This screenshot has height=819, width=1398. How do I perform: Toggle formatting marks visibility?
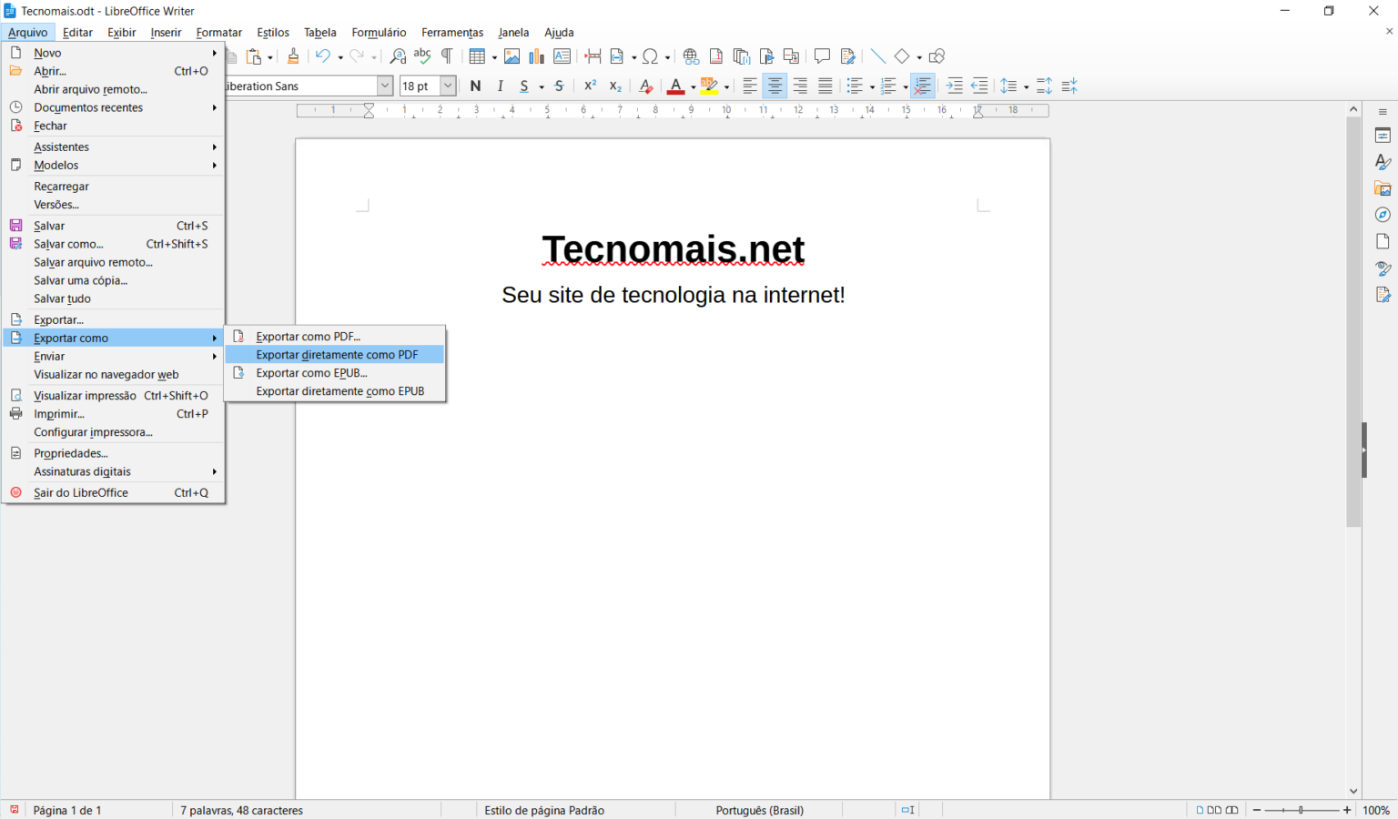(x=447, y=56)
